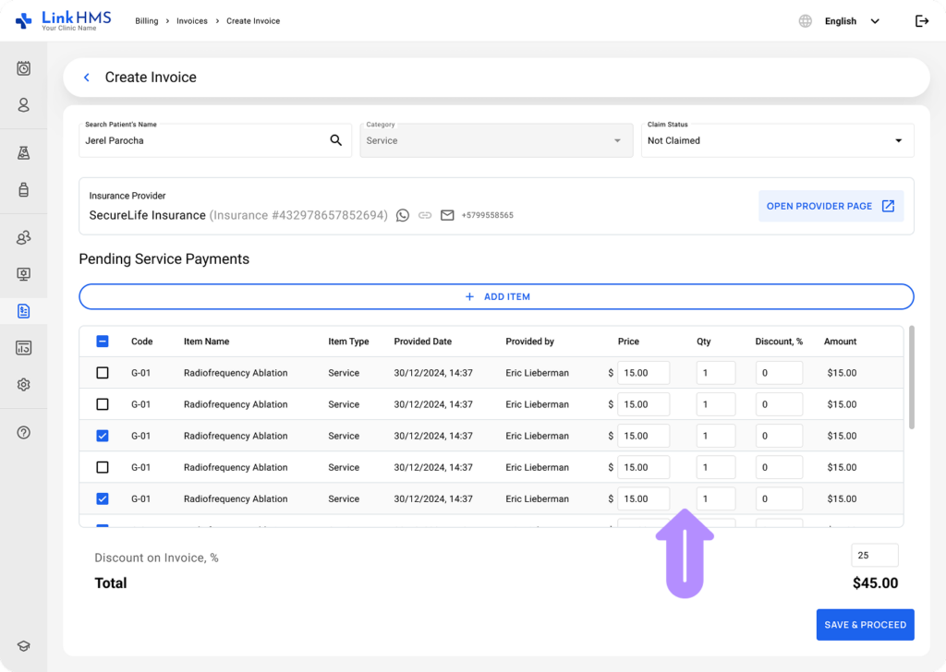Viewport: 946px width, 672px height.
Task: Open the help question mark icon
Action: 23,432
